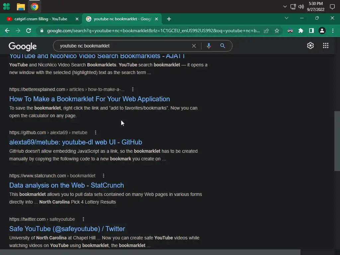Open About this result for github.com
The image size is (340, 255).
(96, 132)
